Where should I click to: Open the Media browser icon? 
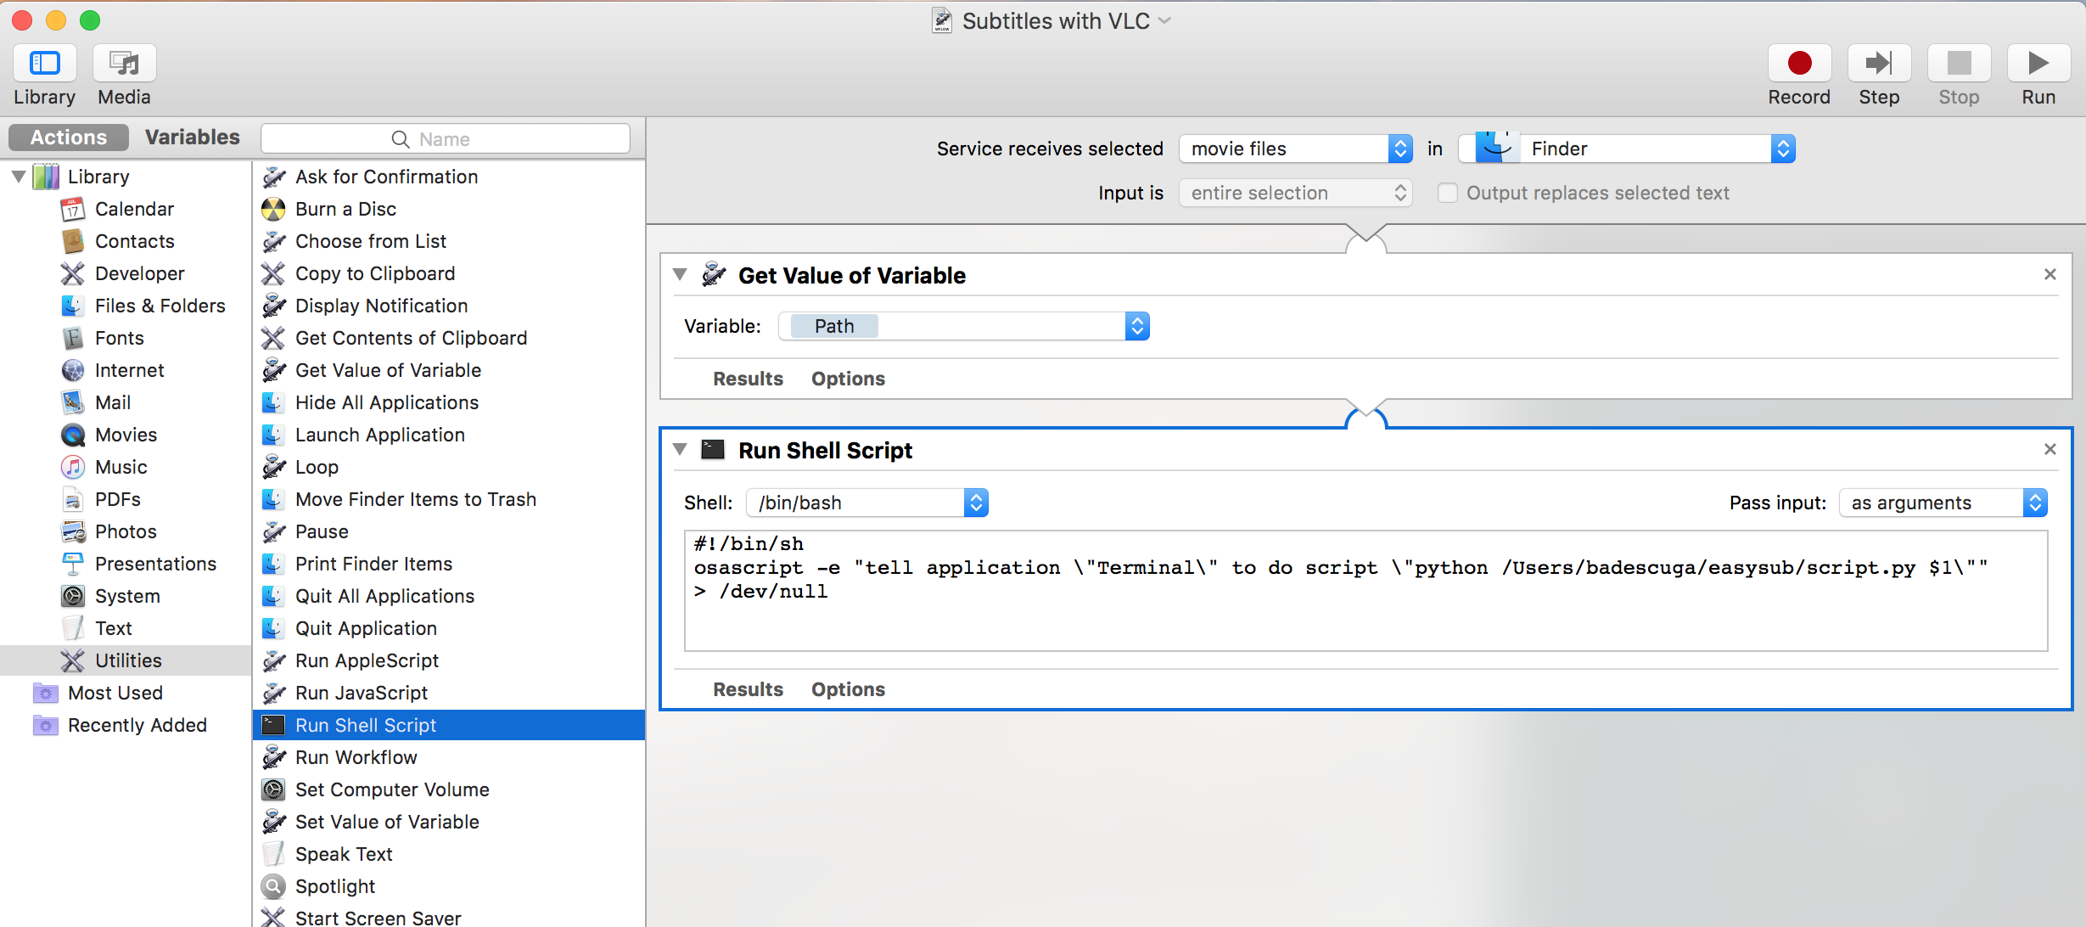pyautogui.click(x=124, y=64)
